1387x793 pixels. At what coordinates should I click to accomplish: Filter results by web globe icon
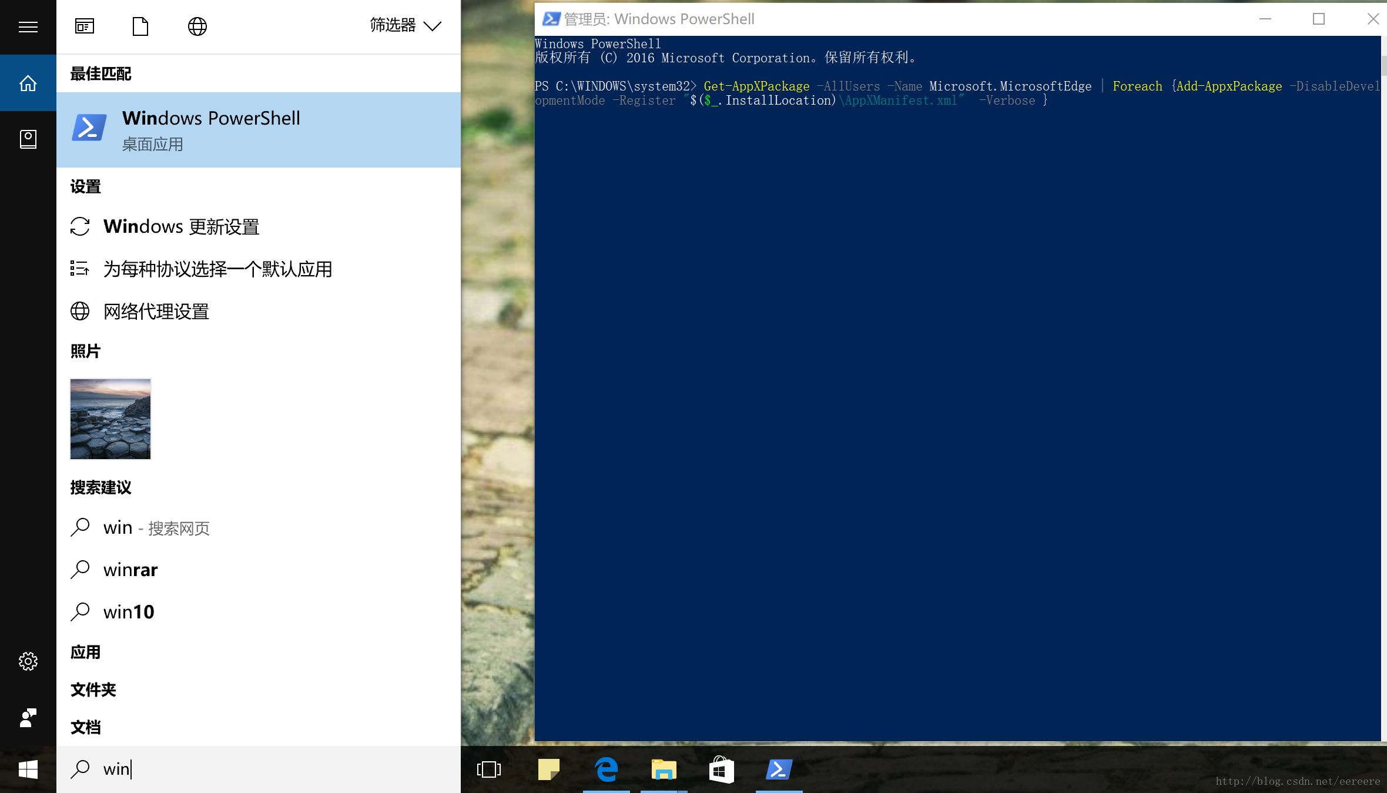click(x=197, y=26)
